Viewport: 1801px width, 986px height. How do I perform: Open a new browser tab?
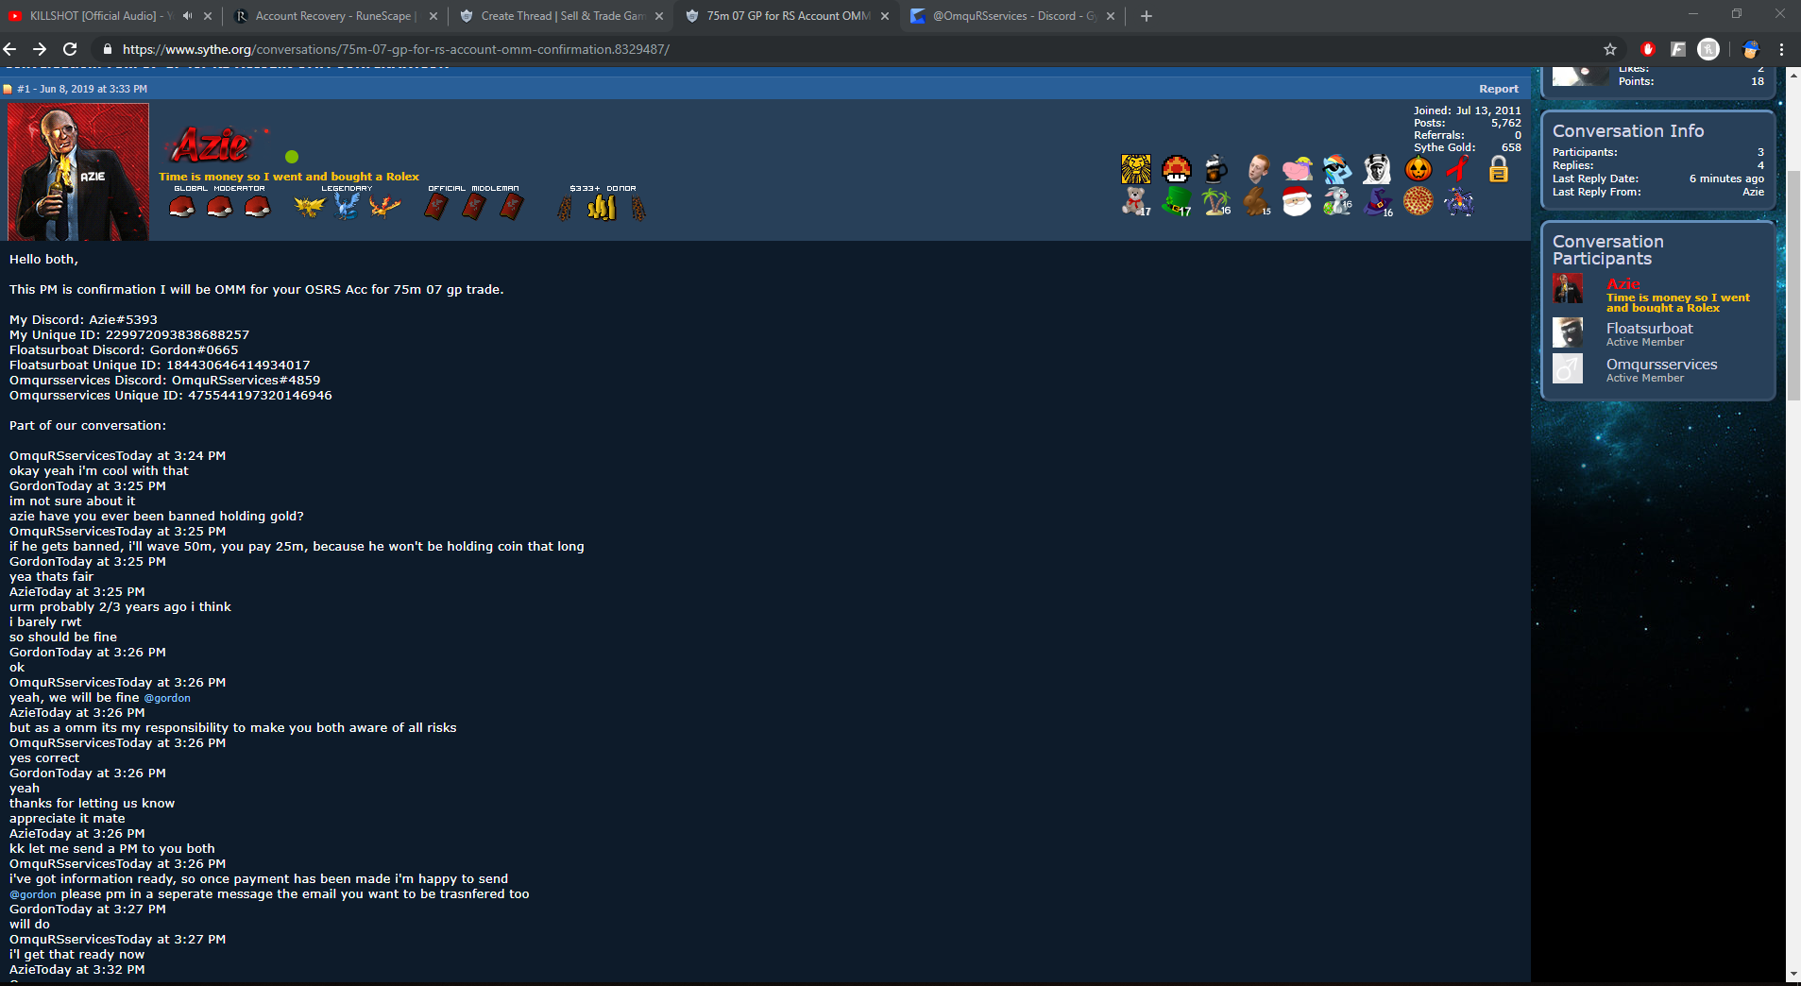[x=1147, y=16]
